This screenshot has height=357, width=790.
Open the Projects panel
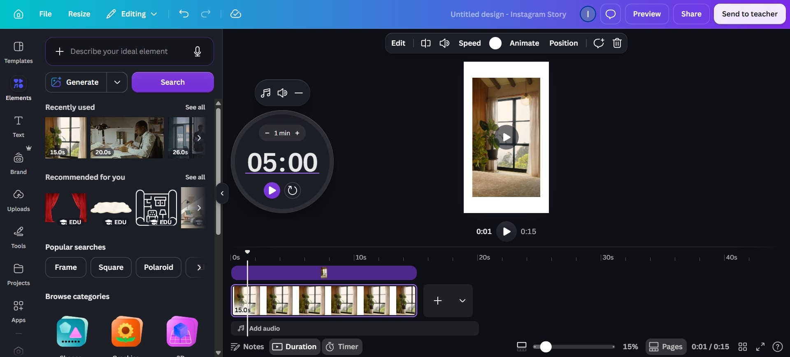click(19, 275)
